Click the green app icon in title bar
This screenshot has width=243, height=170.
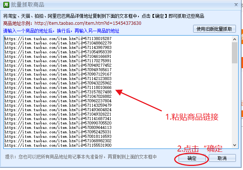point(6,4)
